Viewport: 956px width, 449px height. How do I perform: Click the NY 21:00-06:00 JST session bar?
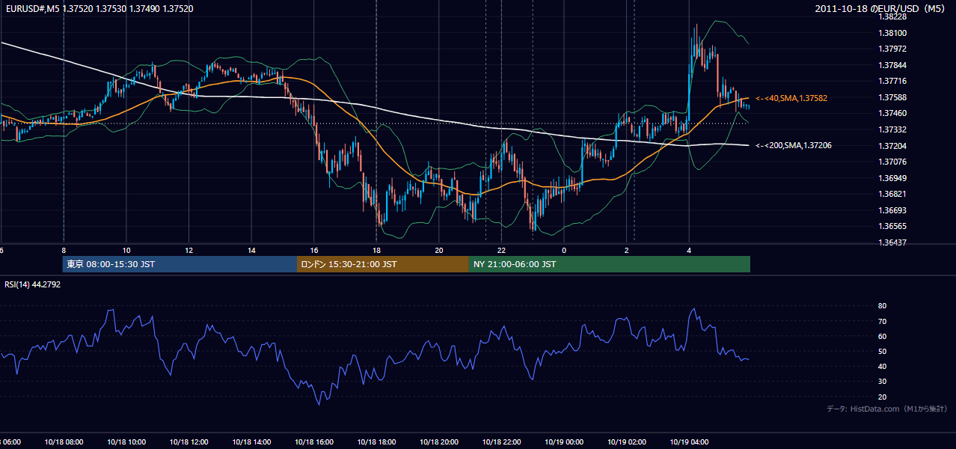[x=610, y=264]
